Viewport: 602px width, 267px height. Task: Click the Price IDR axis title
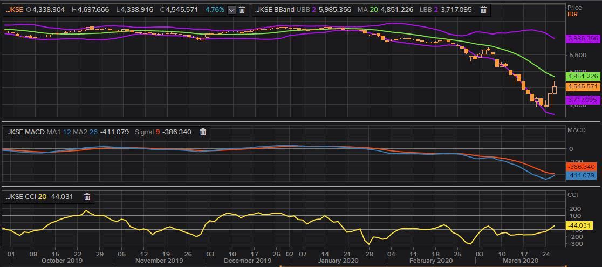pos(574,11)
